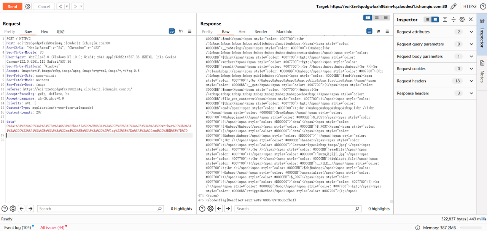Switch Request view to Pretty tab
Viewport: 487px width, 231px height.
click(10, 32)
